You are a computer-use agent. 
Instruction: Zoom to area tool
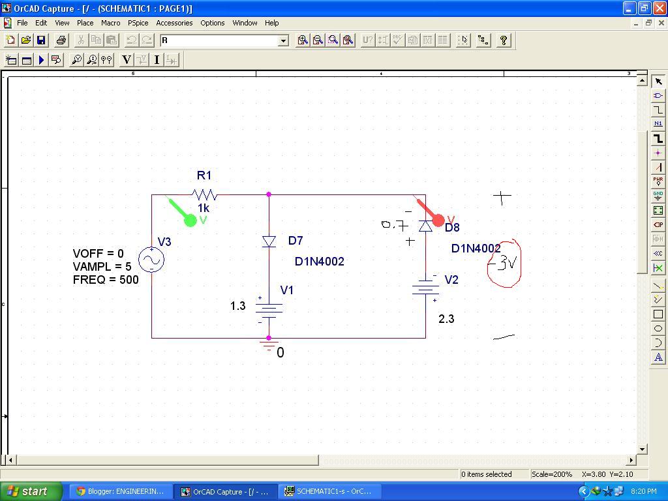tap(333, 40)
